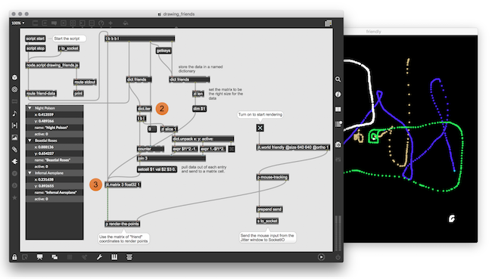Click the 'getkeys' message box
This screenshot has height=279, width=492.
(163, 51)
